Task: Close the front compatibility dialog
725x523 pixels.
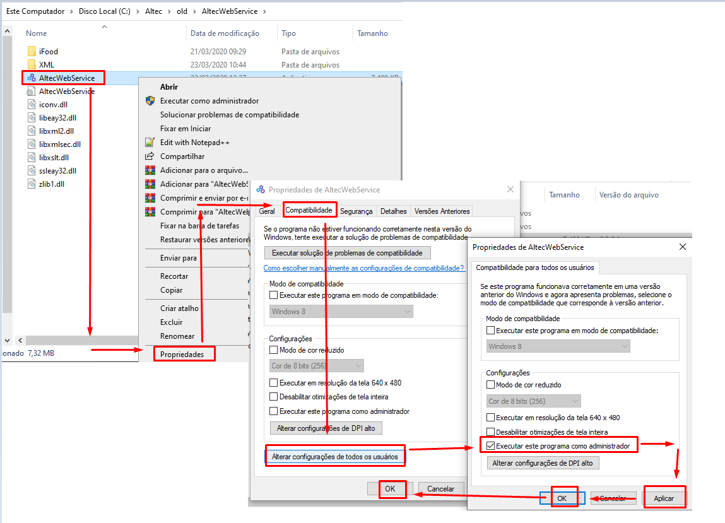Action: (683, 247)
